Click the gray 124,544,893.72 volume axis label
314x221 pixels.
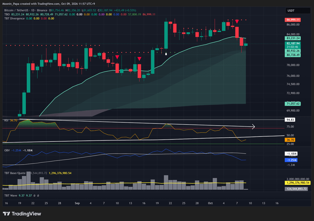pyautogui.click(x=297, y=189)
